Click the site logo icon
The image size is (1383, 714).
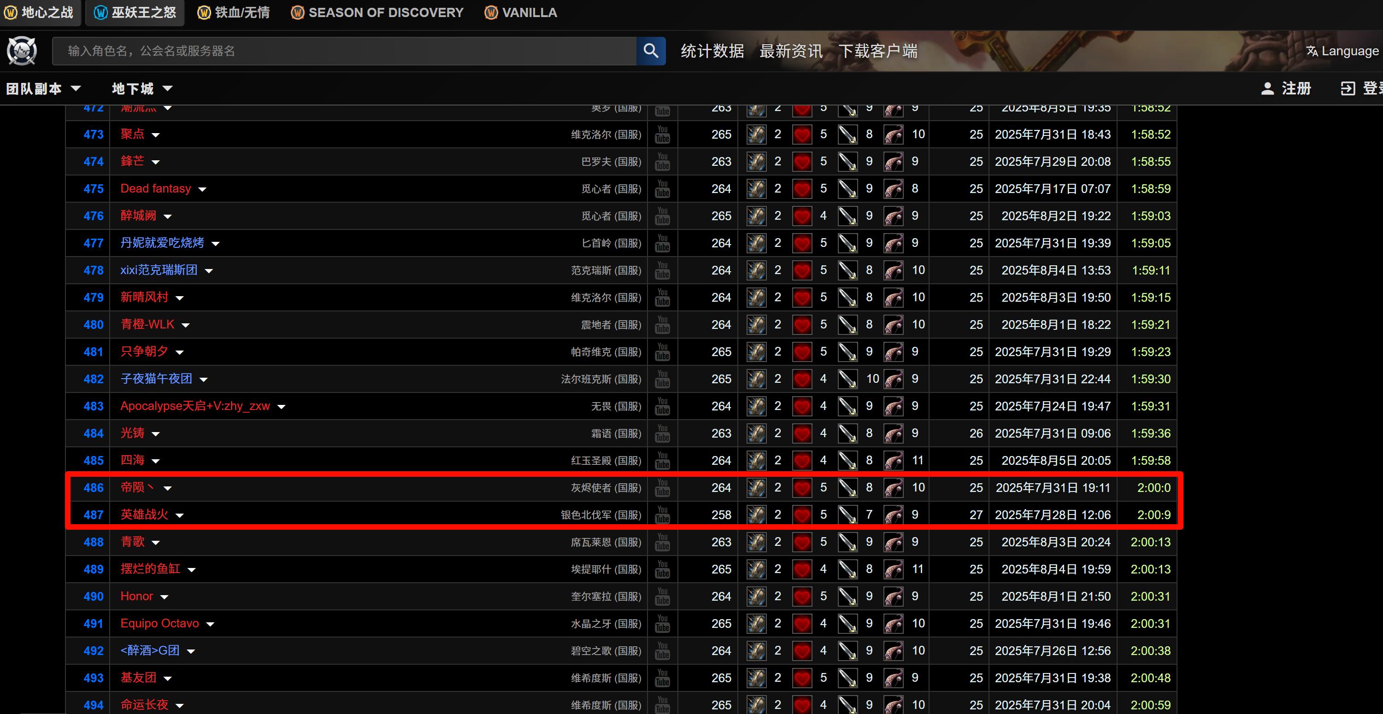pyautogui.click(x=22, y=51)
